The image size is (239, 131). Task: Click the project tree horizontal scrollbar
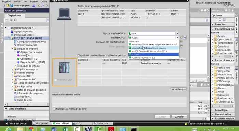[27, 105]
